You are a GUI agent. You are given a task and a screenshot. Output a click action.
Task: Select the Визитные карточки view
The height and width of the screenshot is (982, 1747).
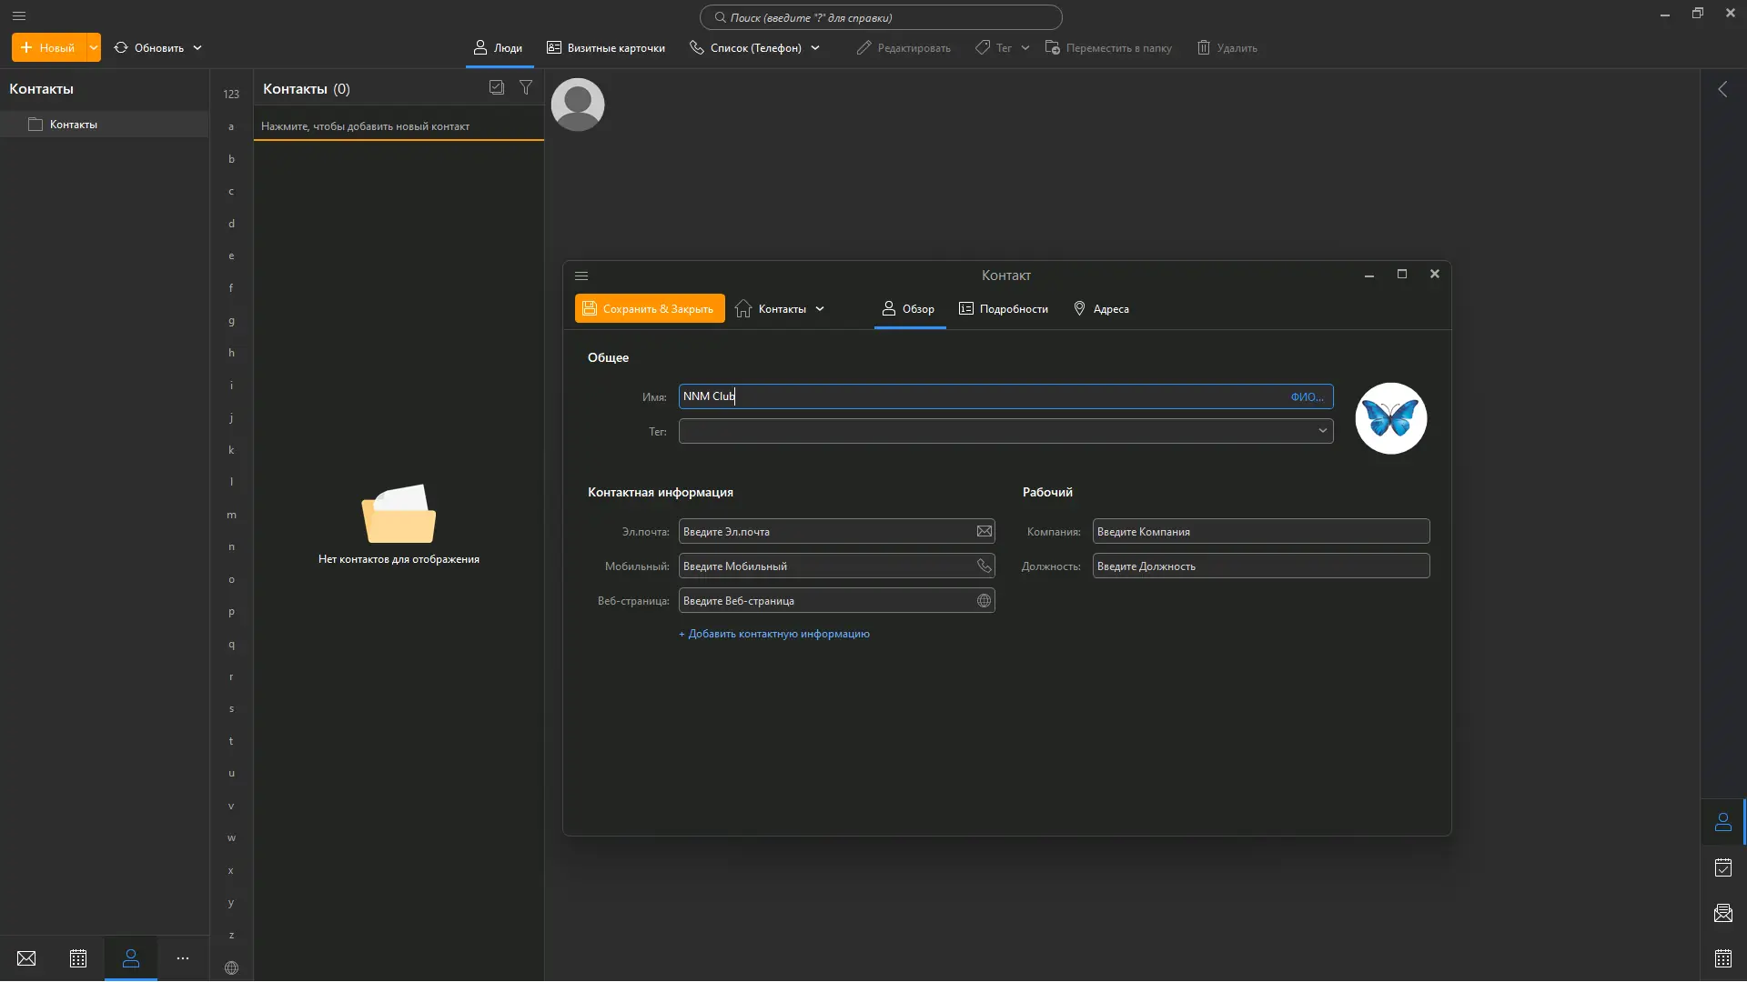click(606, 47)
